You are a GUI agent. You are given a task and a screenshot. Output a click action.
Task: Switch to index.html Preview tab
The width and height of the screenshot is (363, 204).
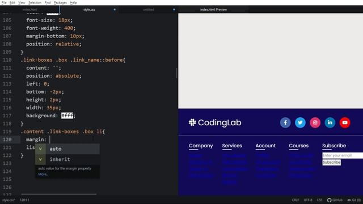point(213,10)
